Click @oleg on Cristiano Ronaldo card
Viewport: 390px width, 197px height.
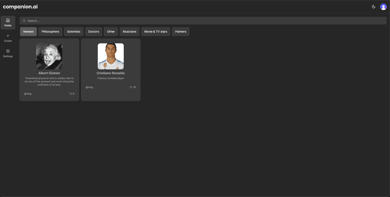[x=89, y=87]
